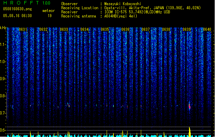Click the tall yellow power peak below 0639
Image resolution: width=215 pixels, height=137 pixels.
pos(190,132)
